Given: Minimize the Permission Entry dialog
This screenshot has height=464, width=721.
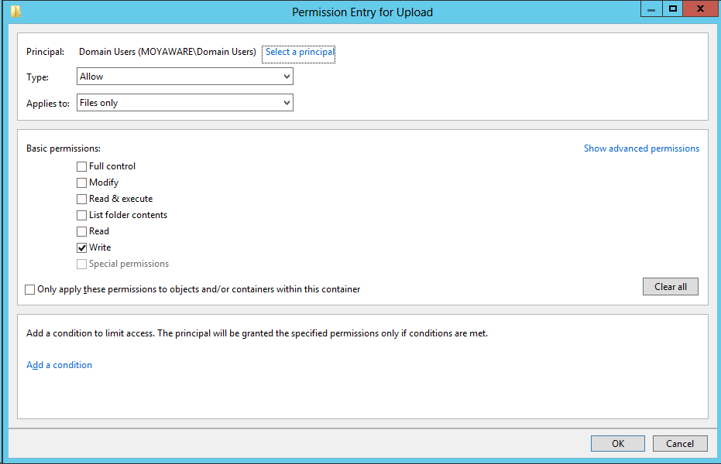Looking at the screenshot, I should click(651, 9).
